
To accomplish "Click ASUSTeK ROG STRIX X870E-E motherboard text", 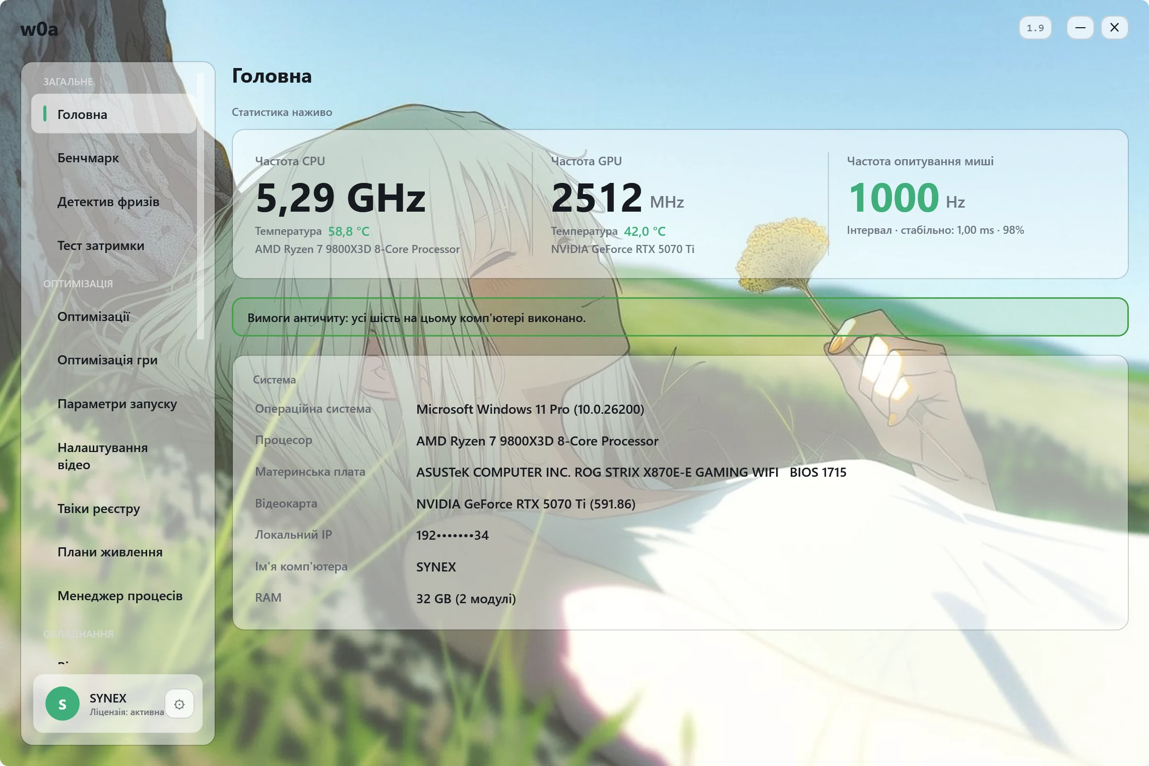I will [597, 472].
